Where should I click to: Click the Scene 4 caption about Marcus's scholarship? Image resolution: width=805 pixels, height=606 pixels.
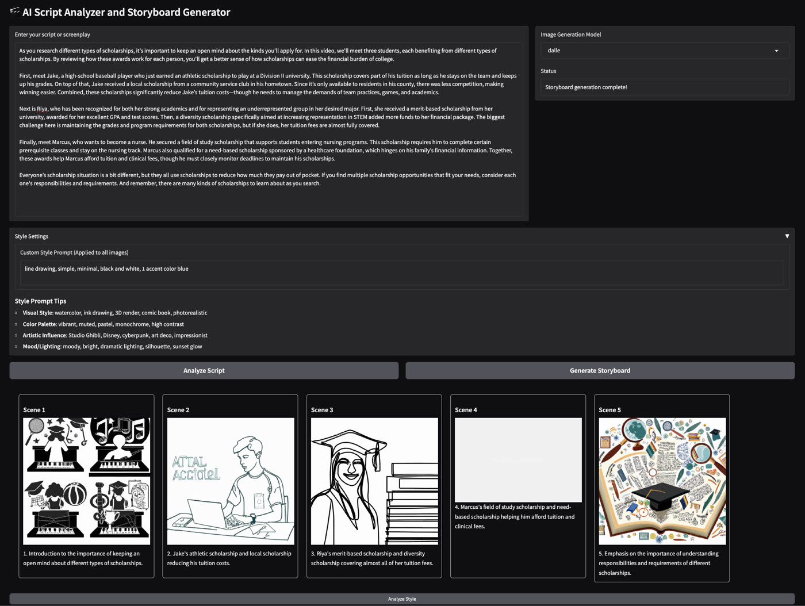[x=515, y=516]
